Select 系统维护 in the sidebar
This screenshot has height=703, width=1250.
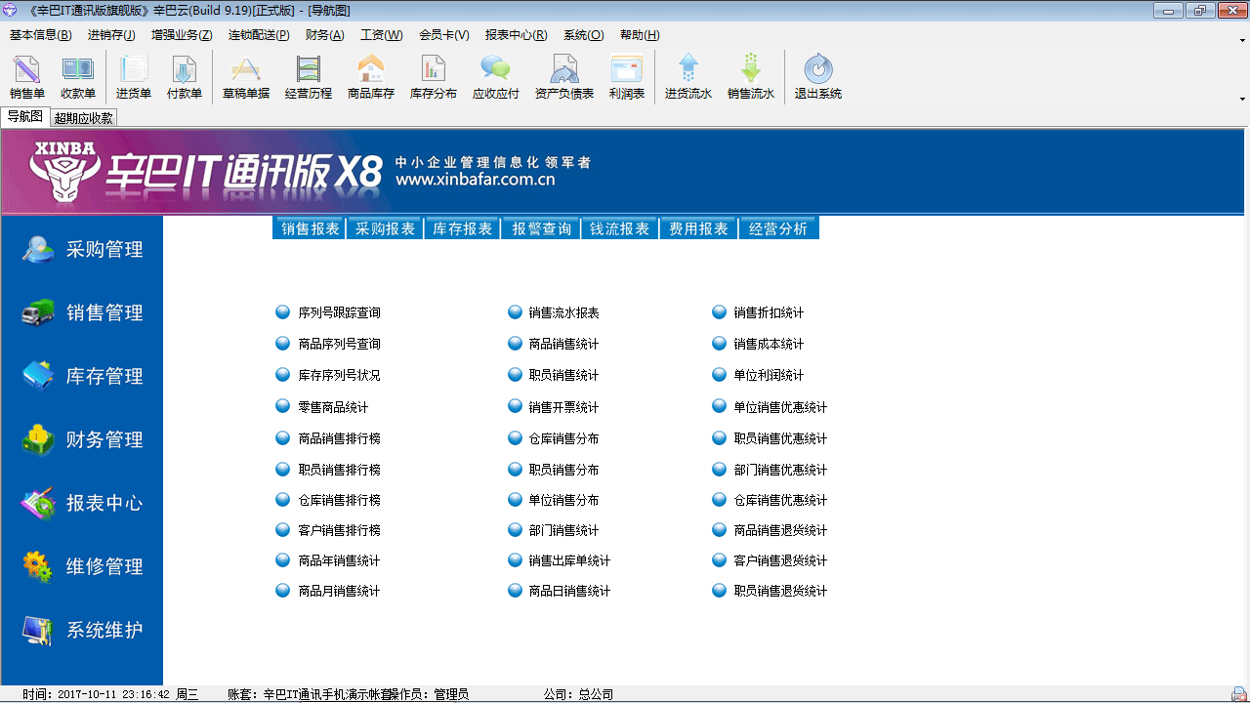tap(82, 631)
